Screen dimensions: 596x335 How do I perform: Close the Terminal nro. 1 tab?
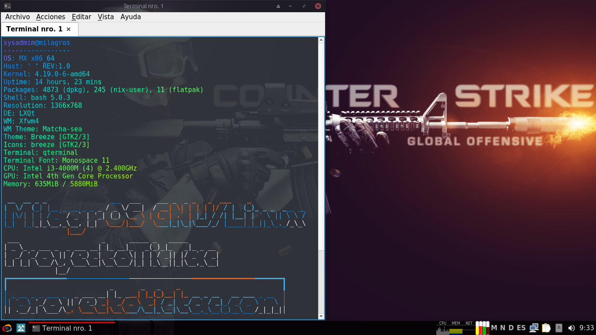coord(69,29)
